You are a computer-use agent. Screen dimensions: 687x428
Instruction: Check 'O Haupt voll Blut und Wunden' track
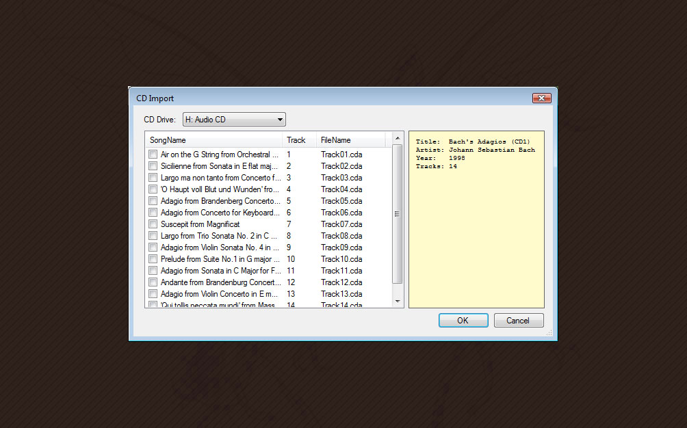pos(153,189)
